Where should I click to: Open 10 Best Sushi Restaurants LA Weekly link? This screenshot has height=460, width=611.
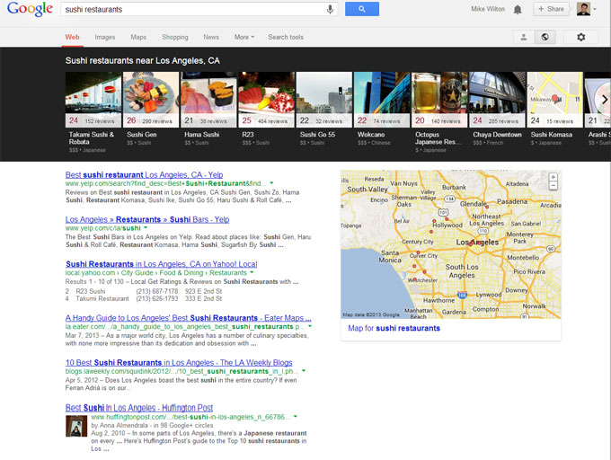179,363
